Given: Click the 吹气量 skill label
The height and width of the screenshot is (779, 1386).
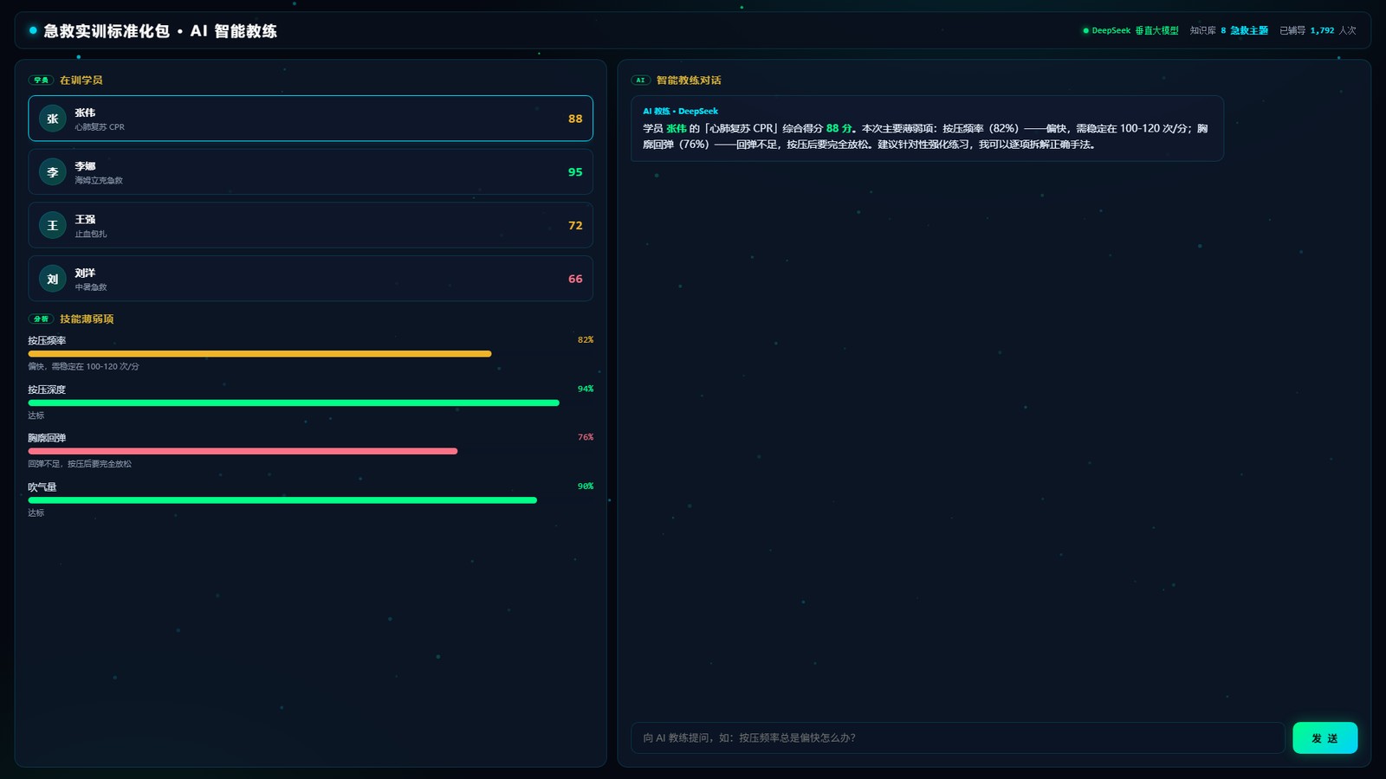Looking at the screenshot, I should (42, 487).
